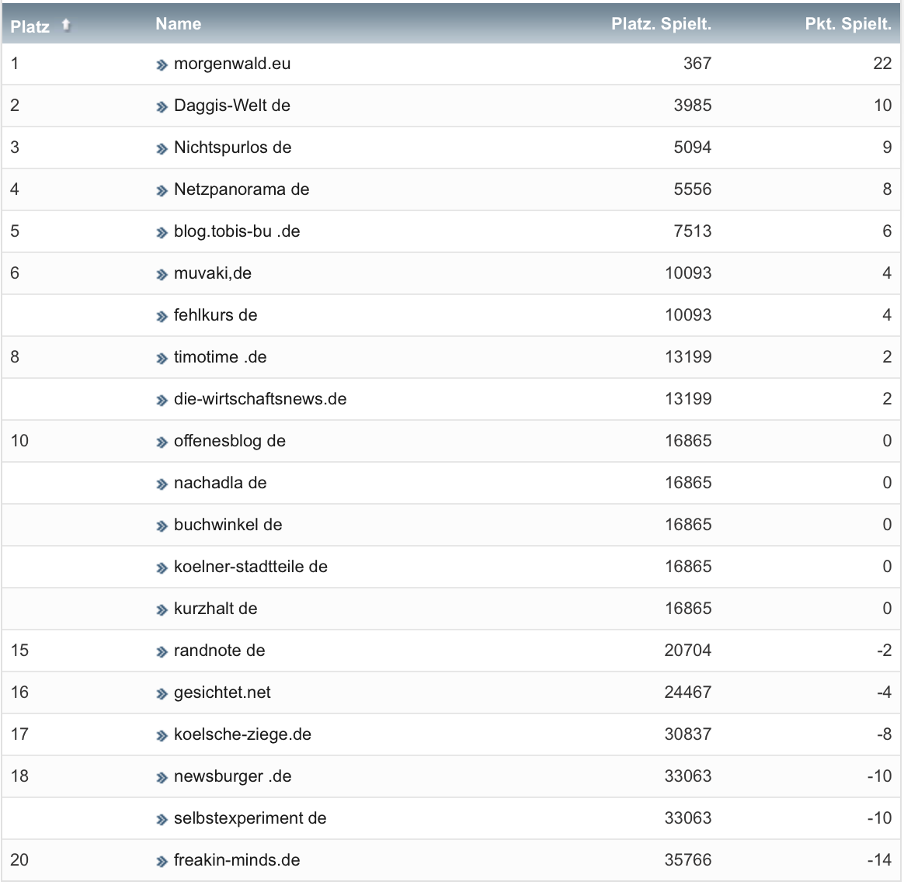Select the placement value 5556
Viewport: 904px width, 885px height.
[x=693, y=189]
